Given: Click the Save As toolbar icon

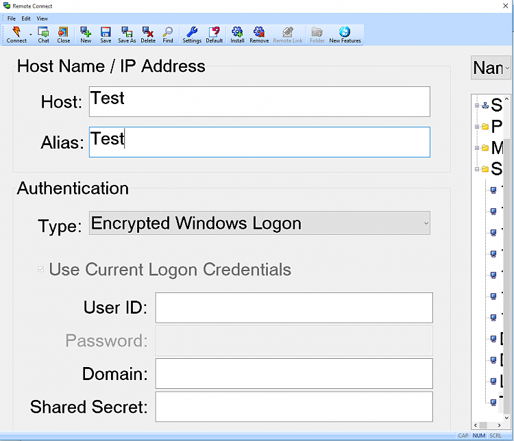Looking at the screenshot, I should [127, 32].
